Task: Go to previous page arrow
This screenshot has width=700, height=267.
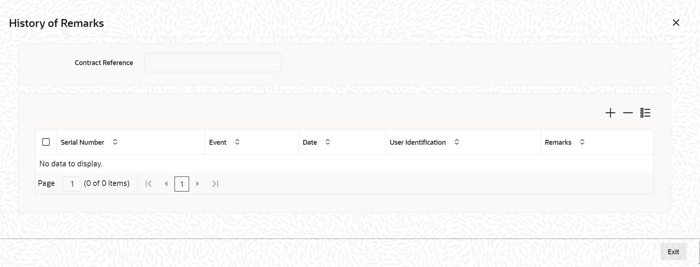Action: [166, 184]
